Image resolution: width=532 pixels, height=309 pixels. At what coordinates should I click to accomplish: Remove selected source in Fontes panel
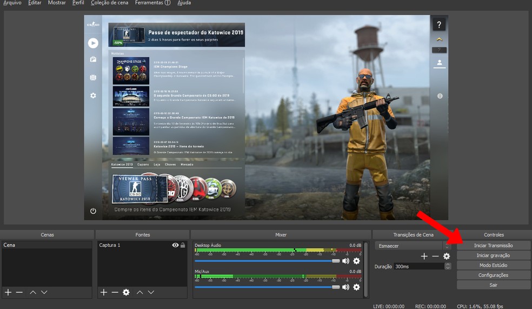click(x=115, y=292)
